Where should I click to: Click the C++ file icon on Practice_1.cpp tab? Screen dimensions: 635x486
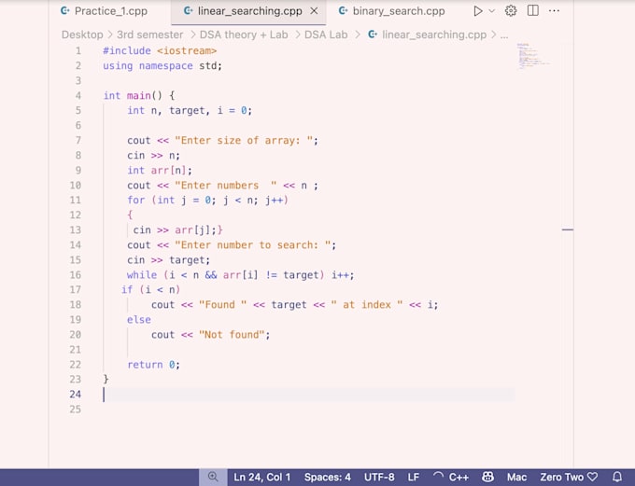coord(64,11)
